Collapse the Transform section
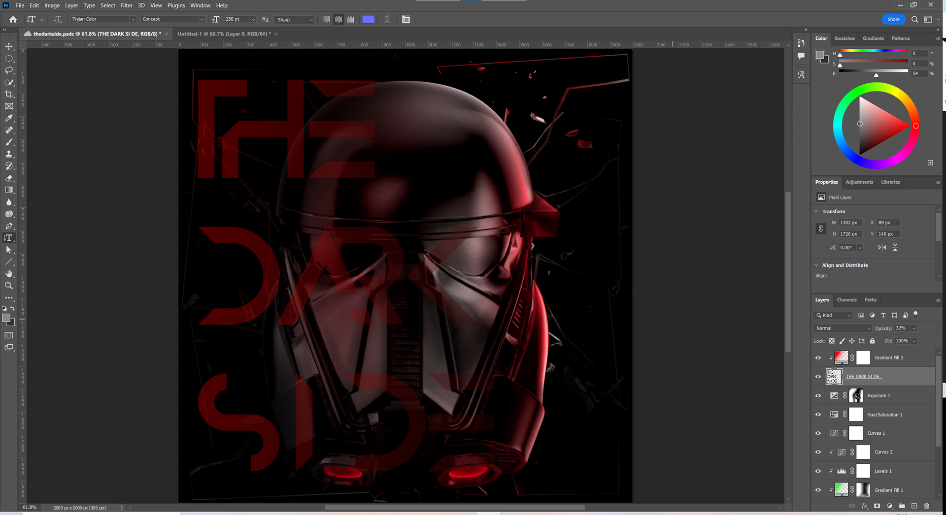Viewport: 946px width, 515px height. click(x=817, y=211)
